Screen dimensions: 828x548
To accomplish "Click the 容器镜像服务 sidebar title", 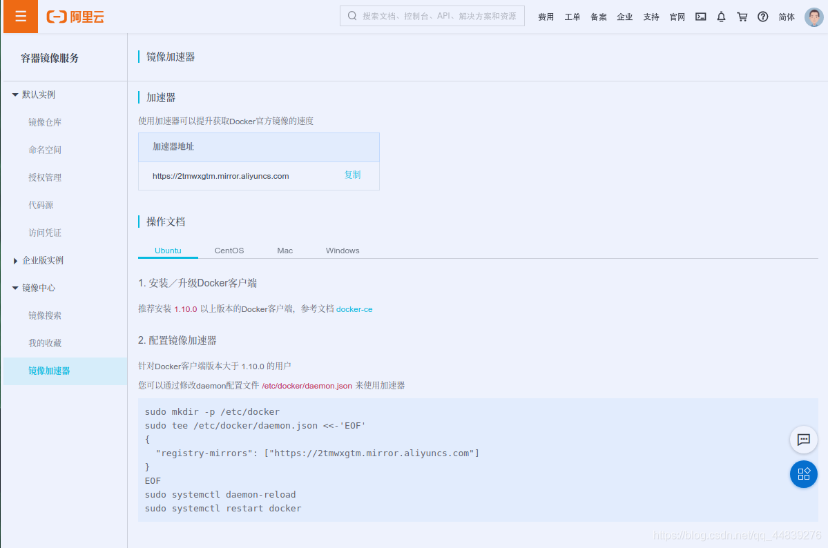I will click(x=50, y=58).
